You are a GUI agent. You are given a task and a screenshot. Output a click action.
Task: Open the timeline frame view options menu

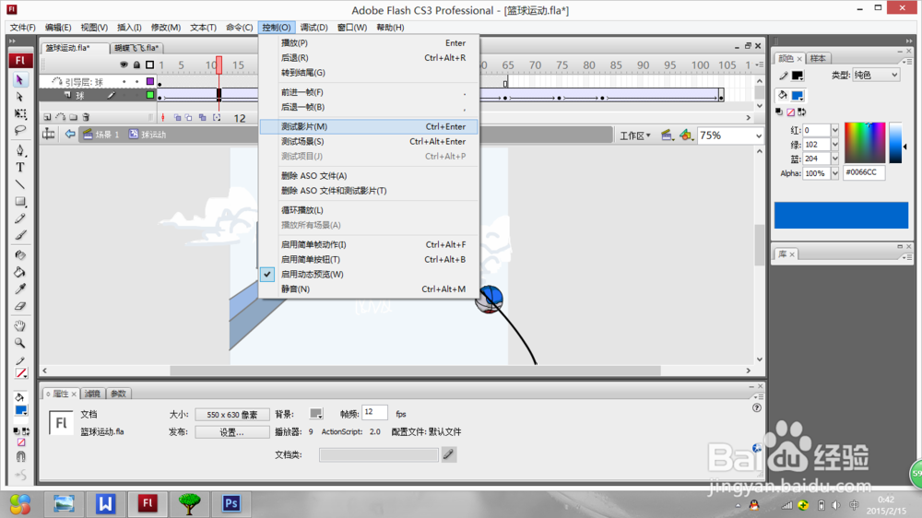click(760, 65)
